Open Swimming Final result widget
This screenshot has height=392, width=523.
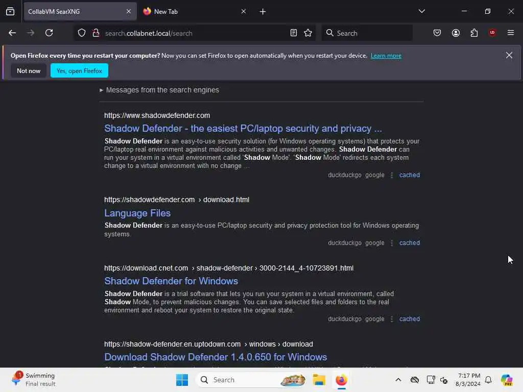click(33, 380)
